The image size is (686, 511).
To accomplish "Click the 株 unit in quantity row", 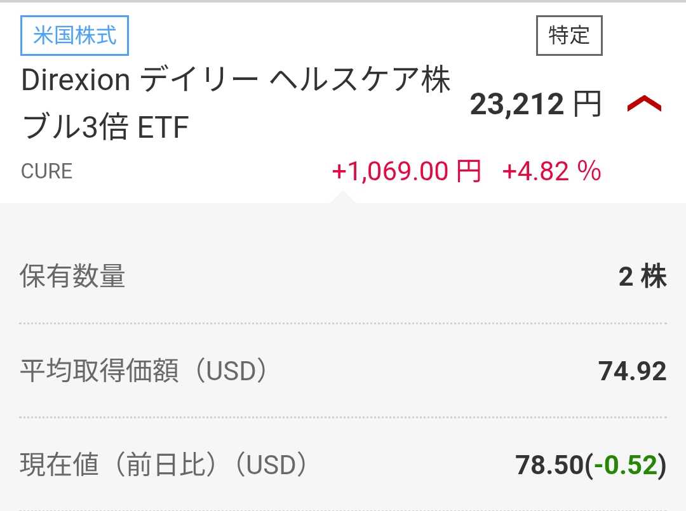I will click(654, 277).
